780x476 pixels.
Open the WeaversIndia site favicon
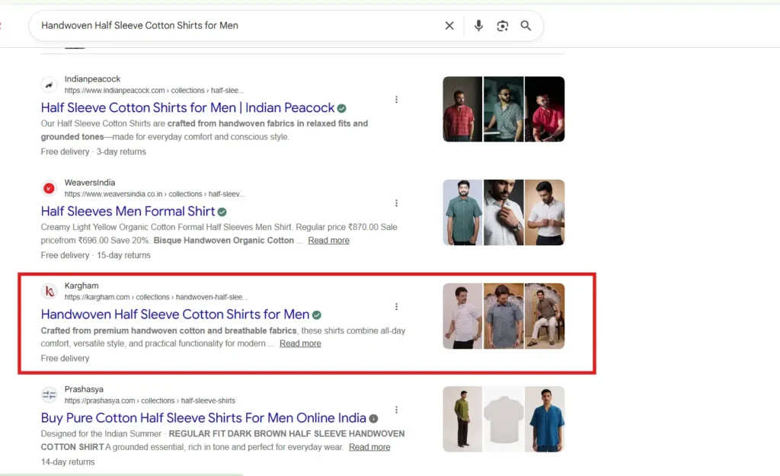(49, 188)
